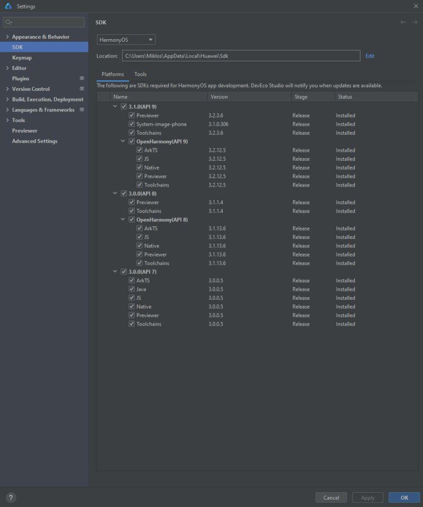Switch to the Tools tab
The image size is (423, 507).
tap(140, 74)
